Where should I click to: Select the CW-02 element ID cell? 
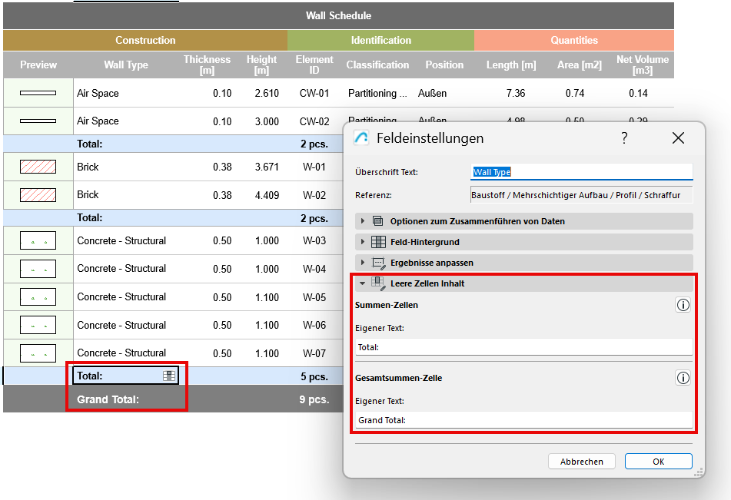[314, 121]
